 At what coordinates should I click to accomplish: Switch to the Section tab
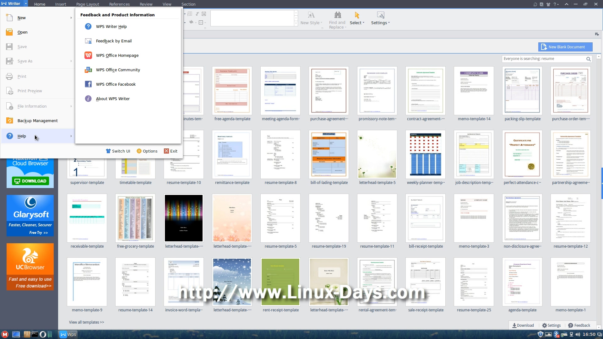(x=188, y=4)
